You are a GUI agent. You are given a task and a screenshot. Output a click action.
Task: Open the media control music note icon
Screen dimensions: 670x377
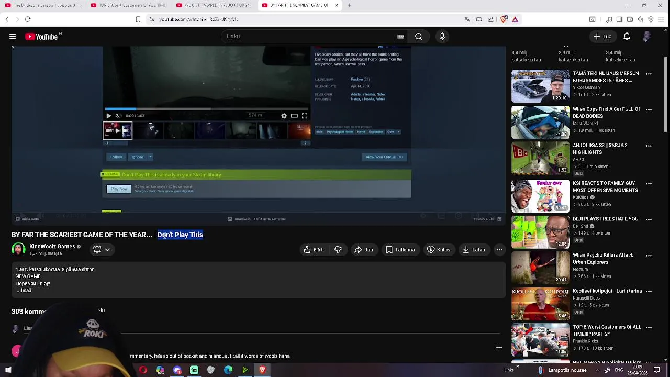609,19
